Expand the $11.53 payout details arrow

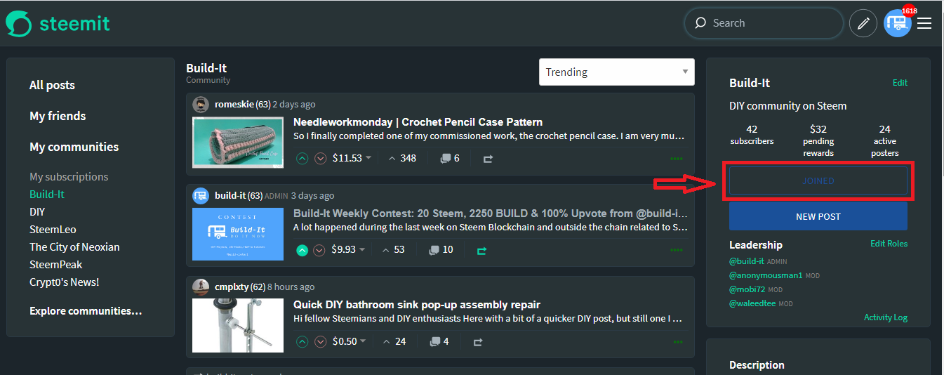click(368, 158)
